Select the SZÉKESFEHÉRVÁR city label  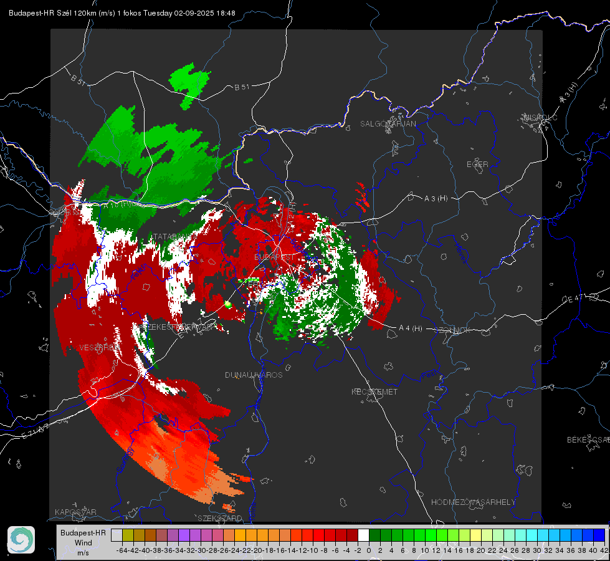click(x=177, y=327)
